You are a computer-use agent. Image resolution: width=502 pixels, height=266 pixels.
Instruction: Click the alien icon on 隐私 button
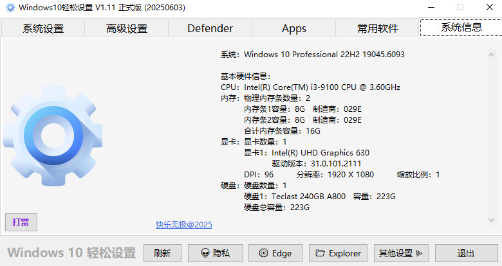point(205,253)
